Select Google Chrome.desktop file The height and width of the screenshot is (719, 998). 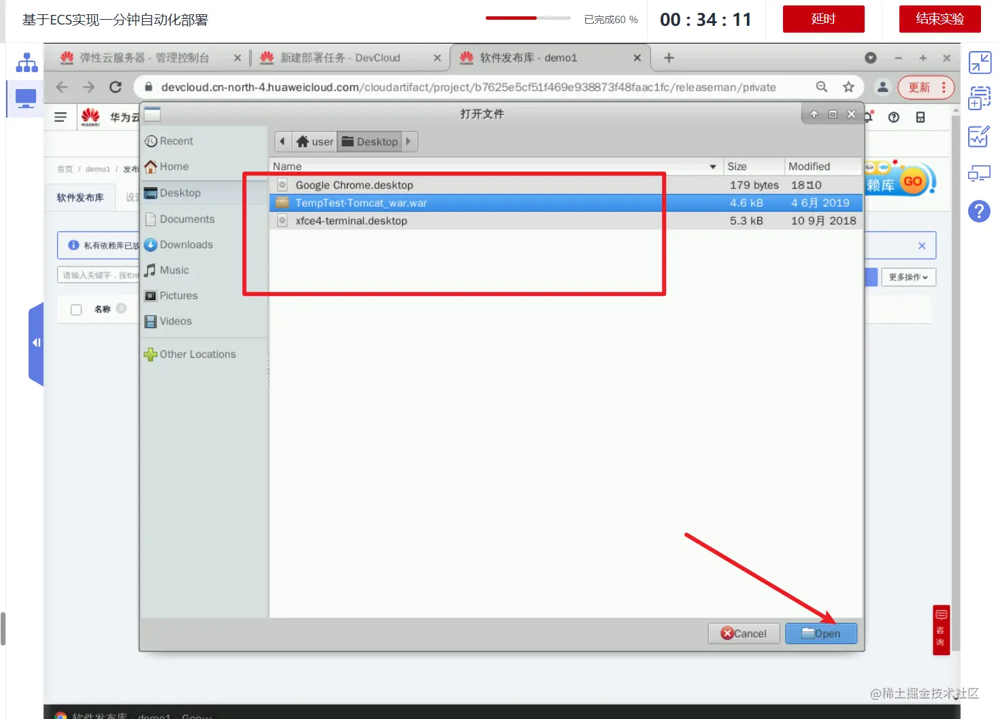tap(566, 185)
